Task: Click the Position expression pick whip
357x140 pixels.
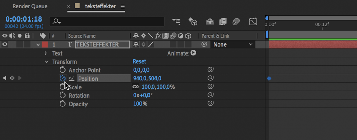Action: click(211, 78)
